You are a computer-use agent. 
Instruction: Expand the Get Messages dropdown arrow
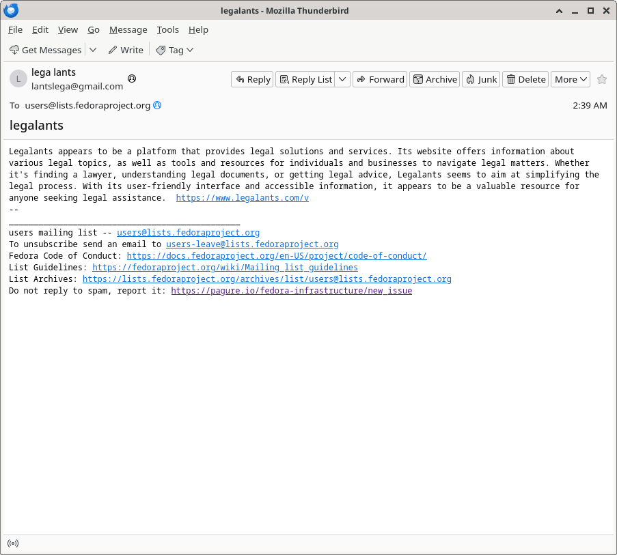pos(93,50)
